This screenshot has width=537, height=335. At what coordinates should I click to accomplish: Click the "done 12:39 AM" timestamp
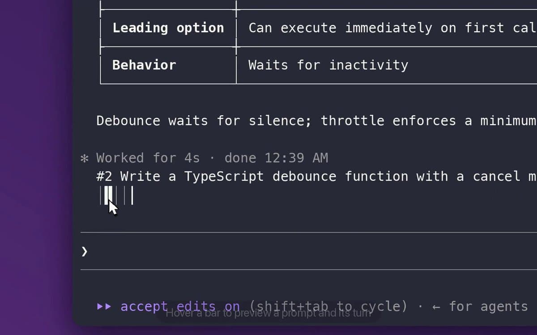(276, 158)
